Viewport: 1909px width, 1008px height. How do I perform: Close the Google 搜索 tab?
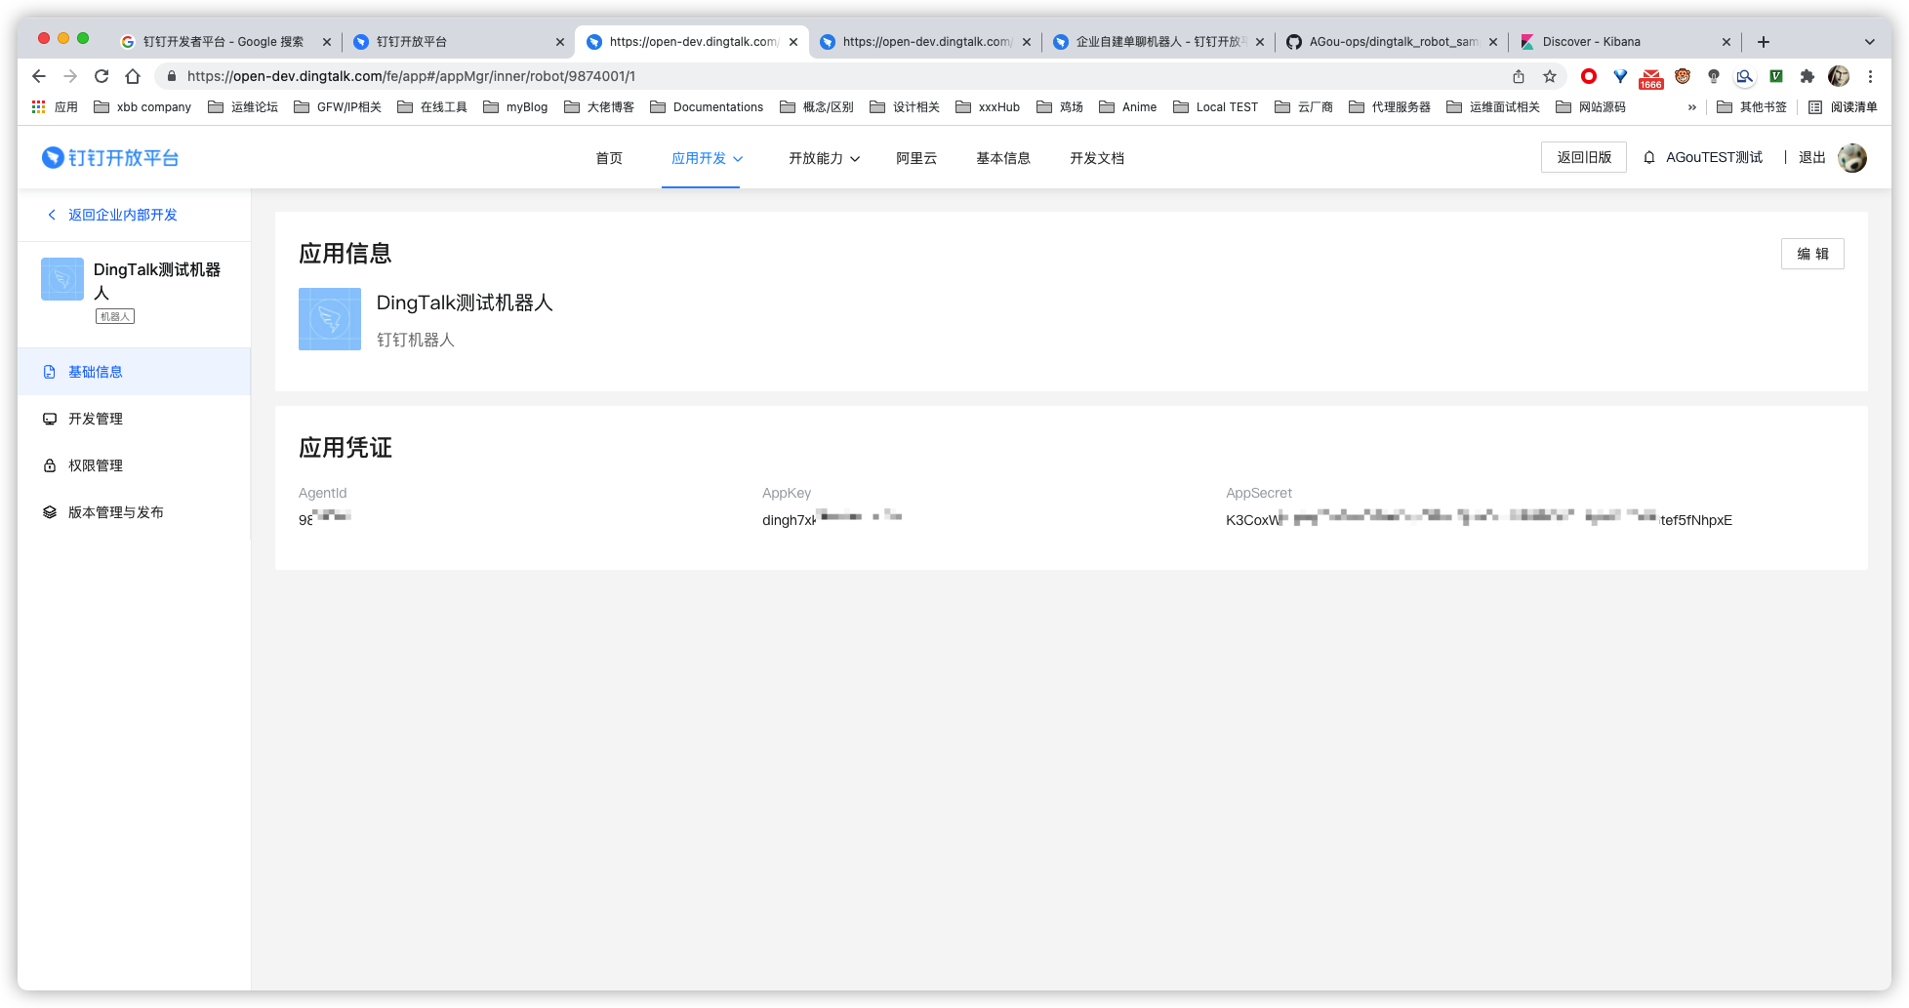tap(327, 42)
